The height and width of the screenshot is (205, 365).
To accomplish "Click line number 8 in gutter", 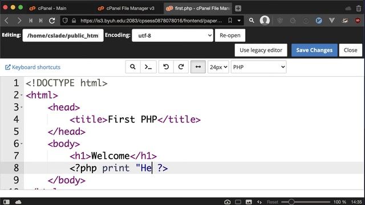I will (16, 168).
